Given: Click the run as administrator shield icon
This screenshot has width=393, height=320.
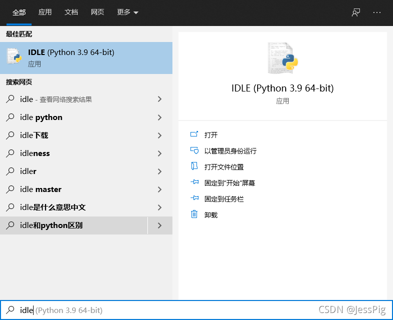Looking at the screenshot, I should 194,150.
